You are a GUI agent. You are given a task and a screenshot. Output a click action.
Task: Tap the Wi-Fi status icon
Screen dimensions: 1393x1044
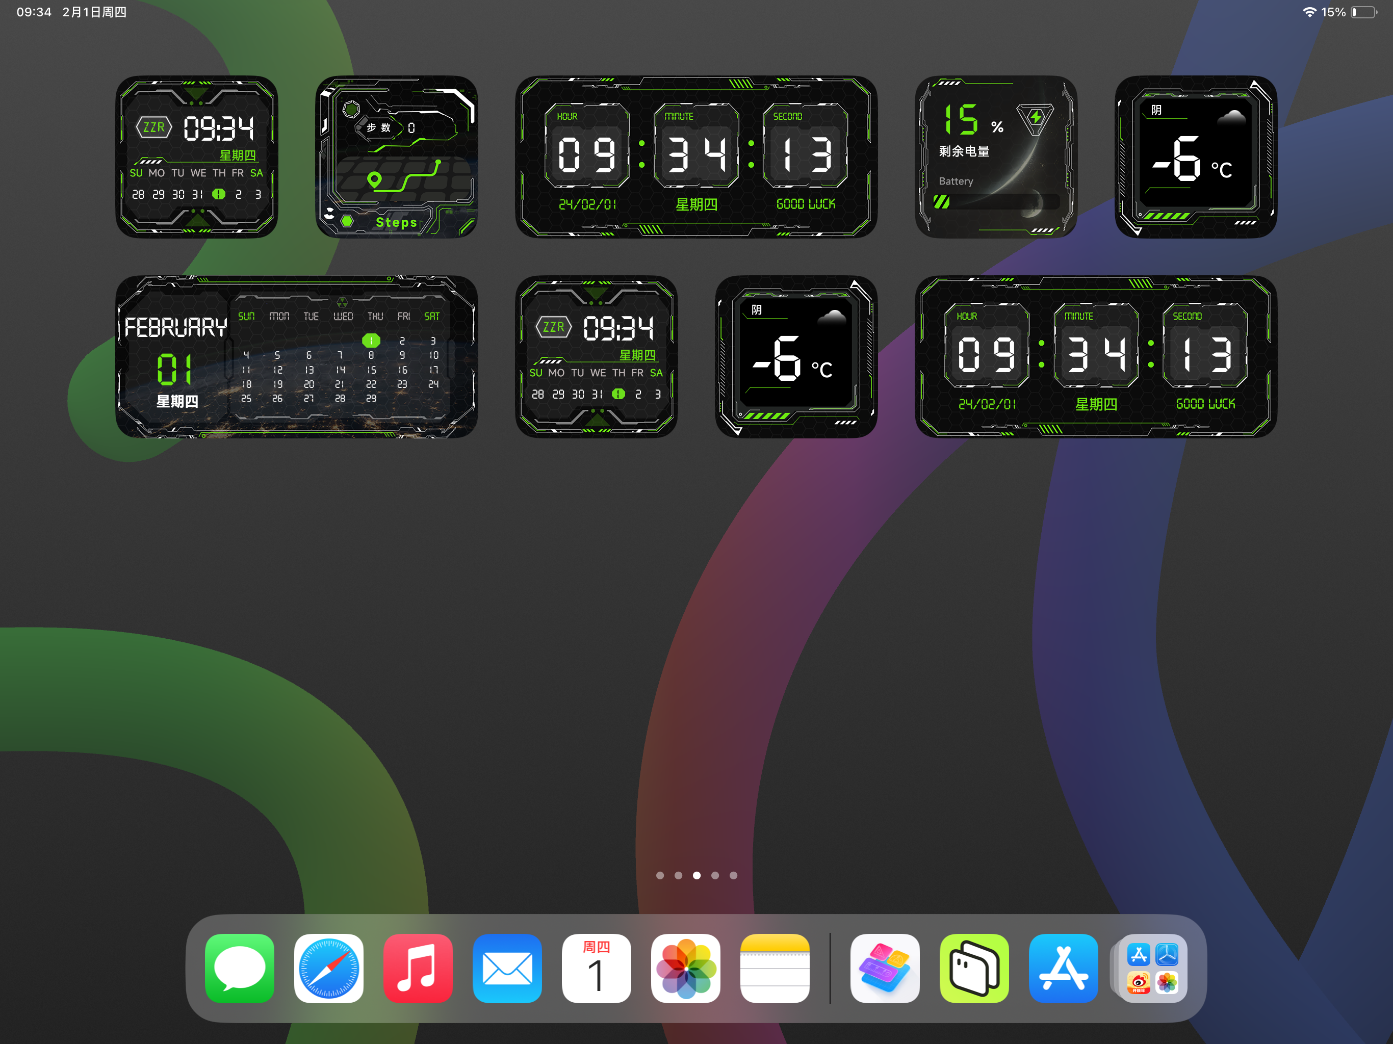(x=1309, y=12)
